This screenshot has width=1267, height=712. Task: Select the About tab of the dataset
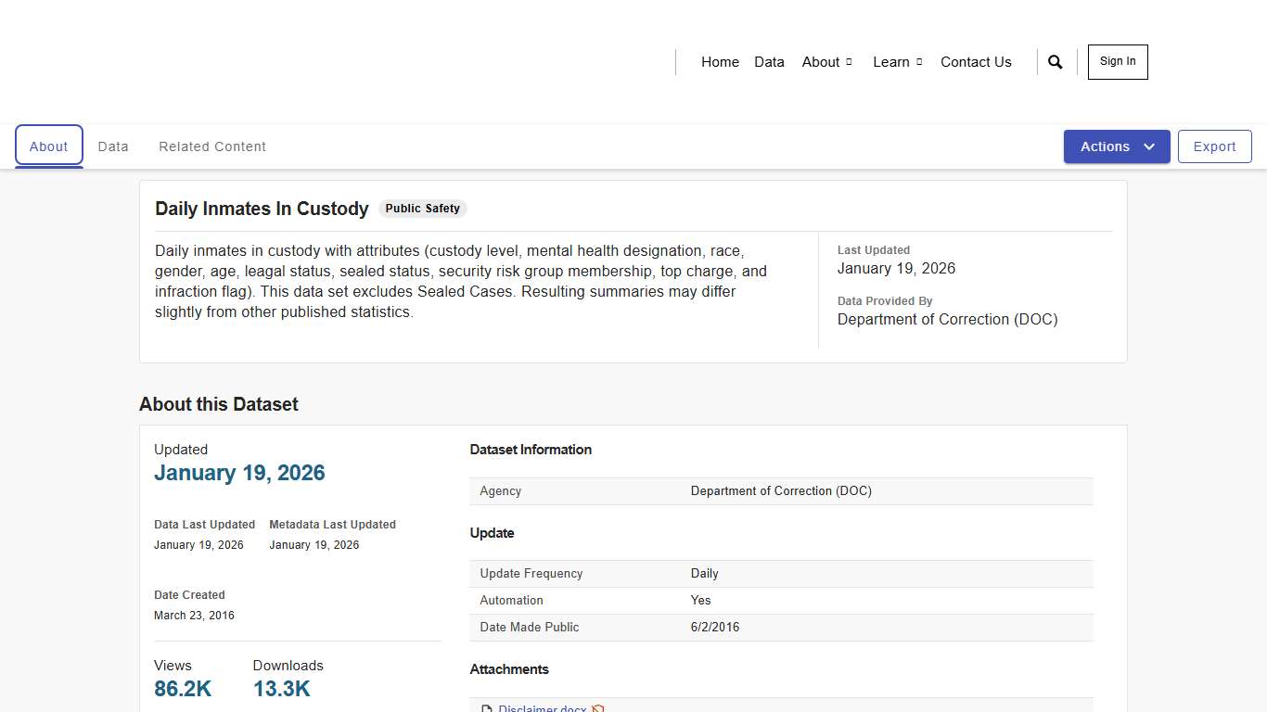[48, 146]
